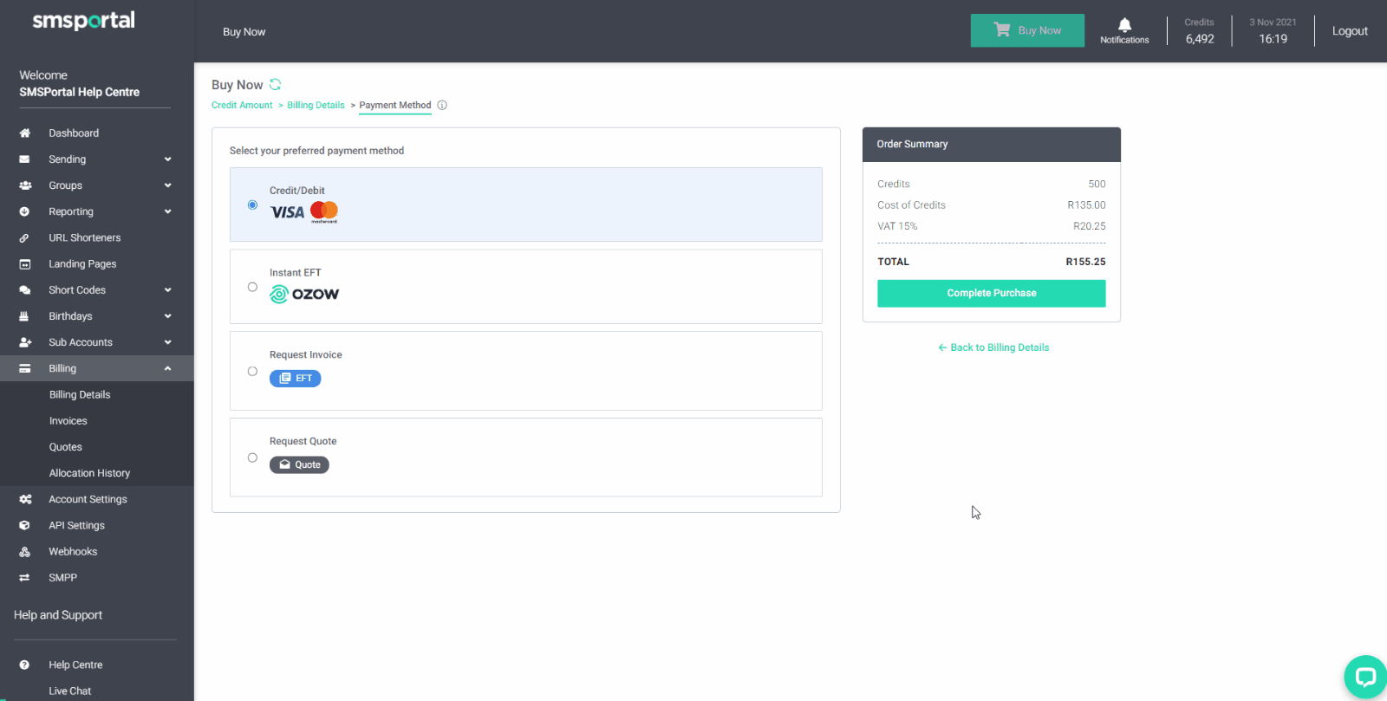Open the Account Settings menu item
The width and height of the screenshot is (1387, 701).
88,499
